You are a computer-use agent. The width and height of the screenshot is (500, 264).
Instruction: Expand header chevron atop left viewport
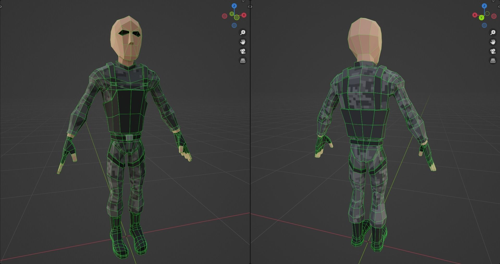[243, 1]
